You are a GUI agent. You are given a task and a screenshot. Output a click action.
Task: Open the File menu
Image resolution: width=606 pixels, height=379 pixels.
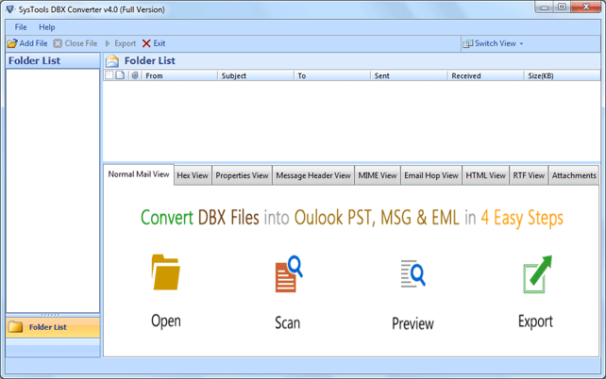[x=21, y=27]
